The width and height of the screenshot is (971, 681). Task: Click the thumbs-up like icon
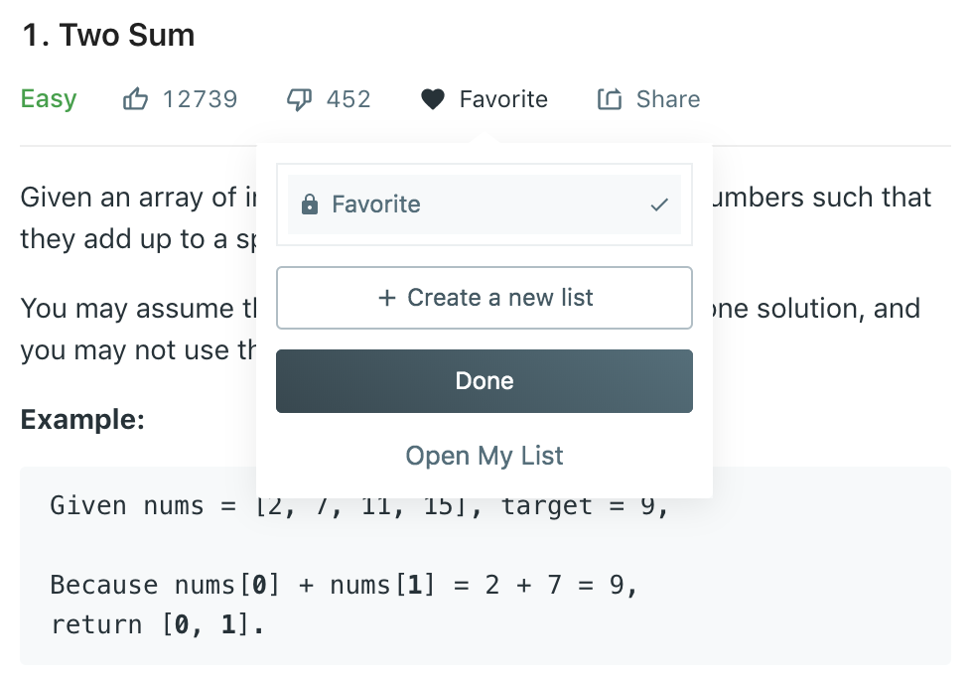click(x=135, y=99)
